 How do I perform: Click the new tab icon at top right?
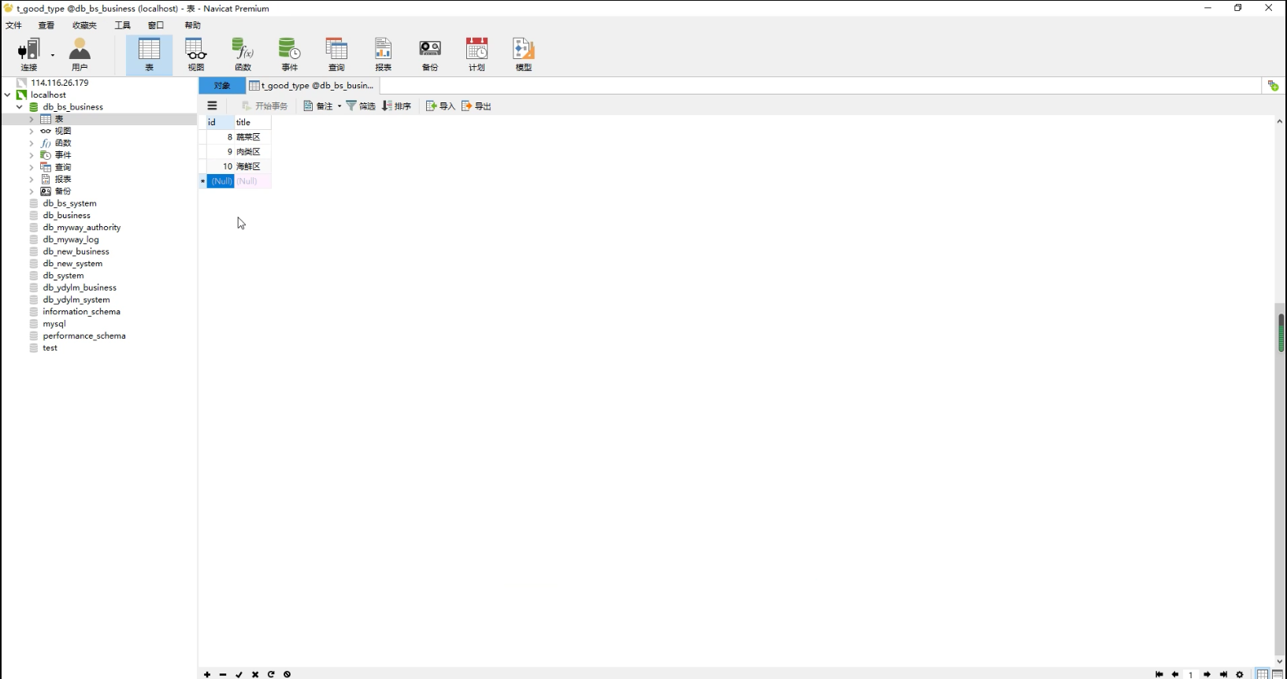[1273, 85]
